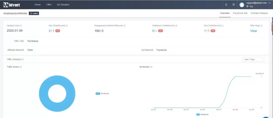The image size is (273, 118).
Task: Click the 0% badge next to Publishers
Action: [x=161, y=31]
